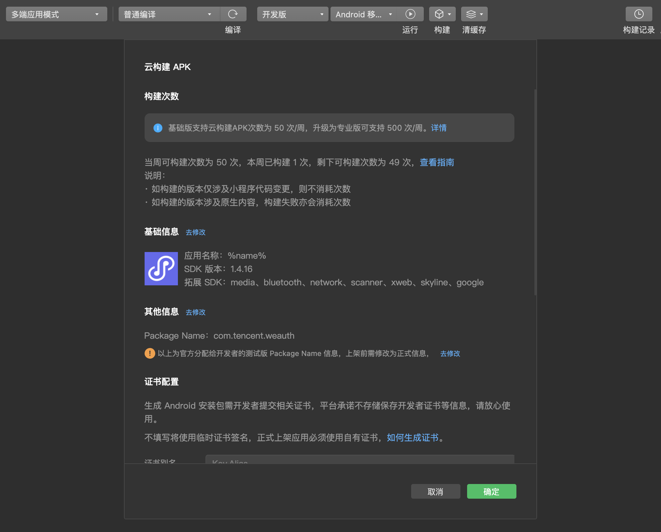The height and width of the screenshot is (532, 661).
Task: Open the 查看指南 guide link
Action: (437, 162)
